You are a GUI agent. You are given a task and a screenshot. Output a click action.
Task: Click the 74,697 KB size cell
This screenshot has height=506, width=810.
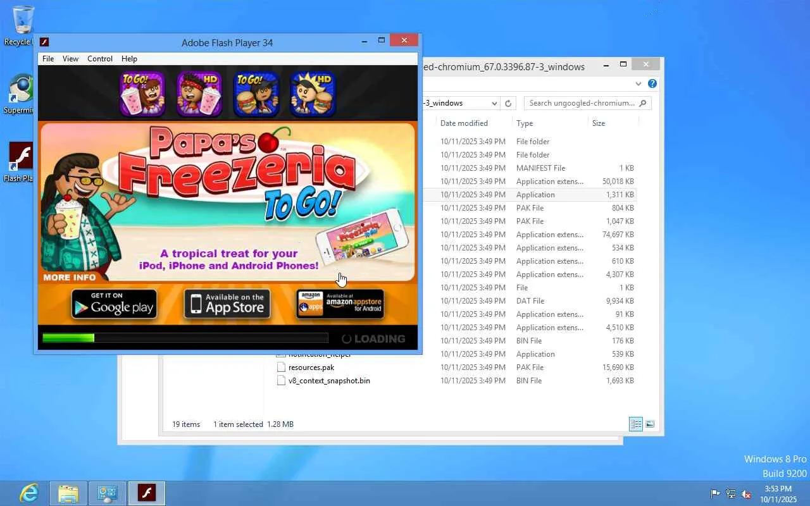pos(618,235)
